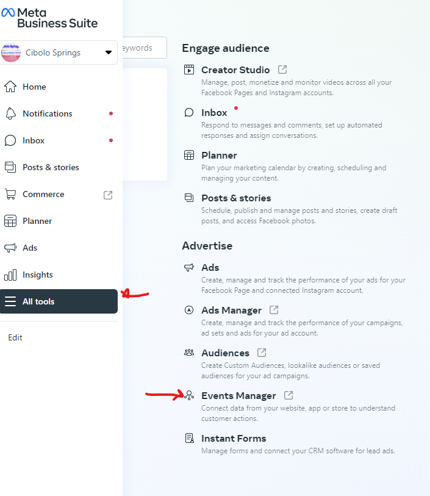Click the Insights bar chart icon
This screenshot has height=496, width=430.
coord(10,275)
